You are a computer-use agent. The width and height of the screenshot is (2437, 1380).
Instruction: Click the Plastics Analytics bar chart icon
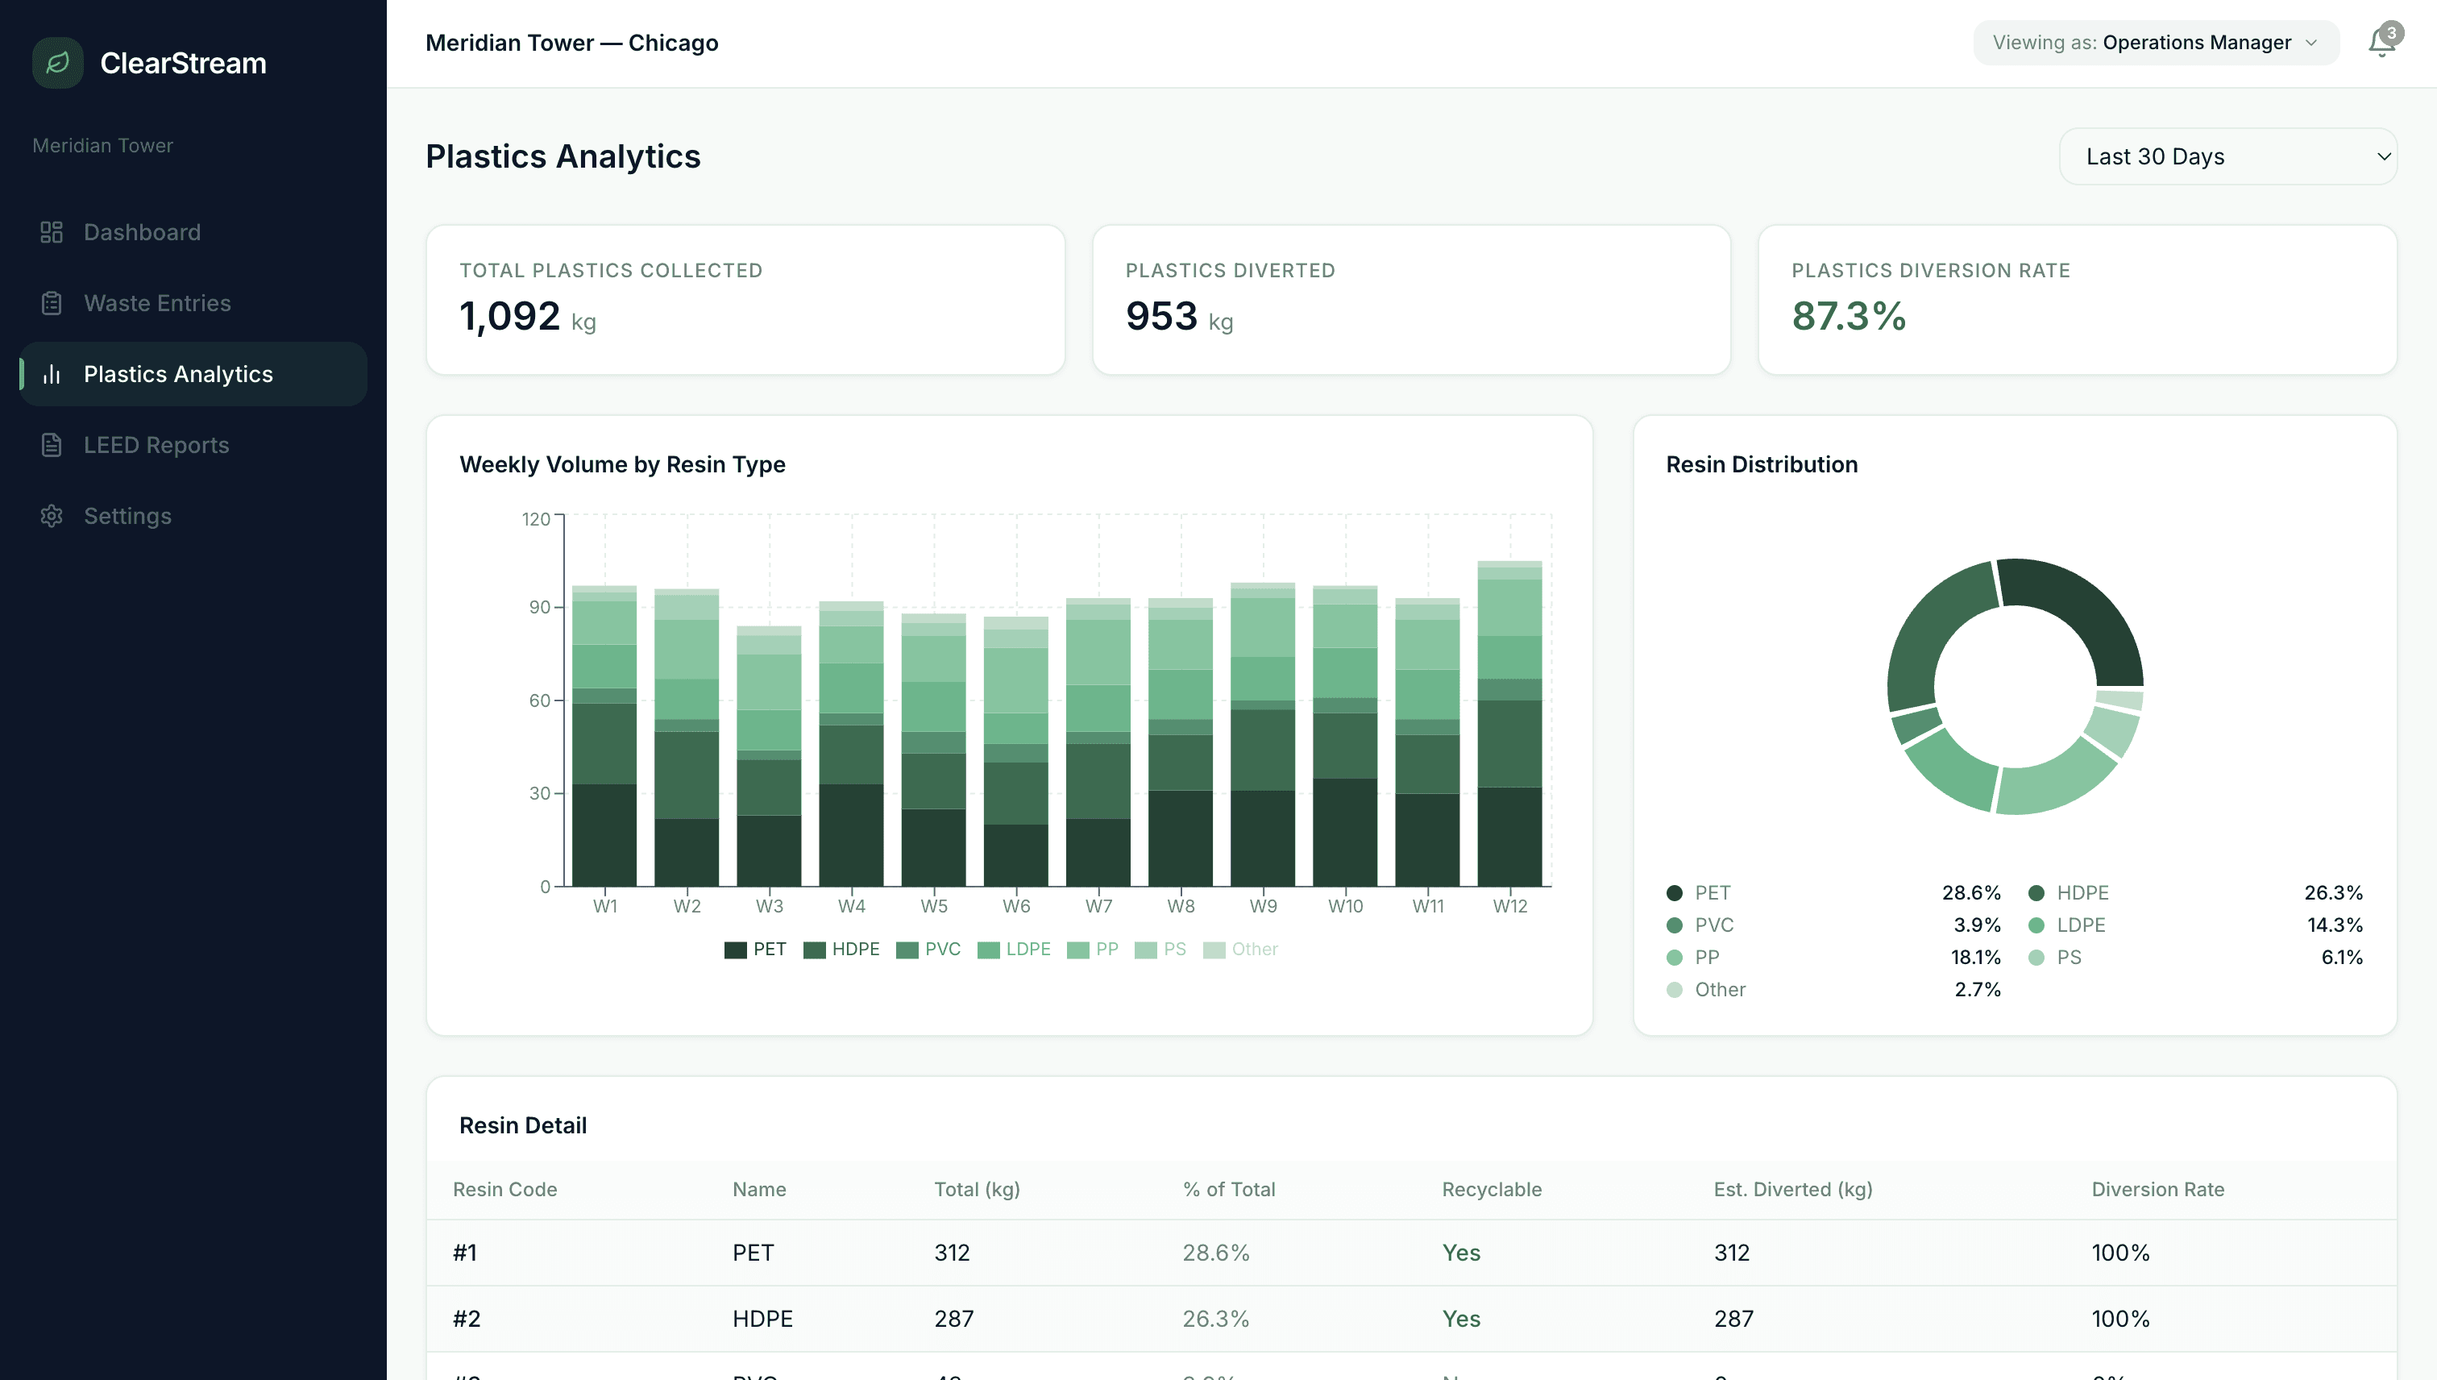tap(51, 374)
